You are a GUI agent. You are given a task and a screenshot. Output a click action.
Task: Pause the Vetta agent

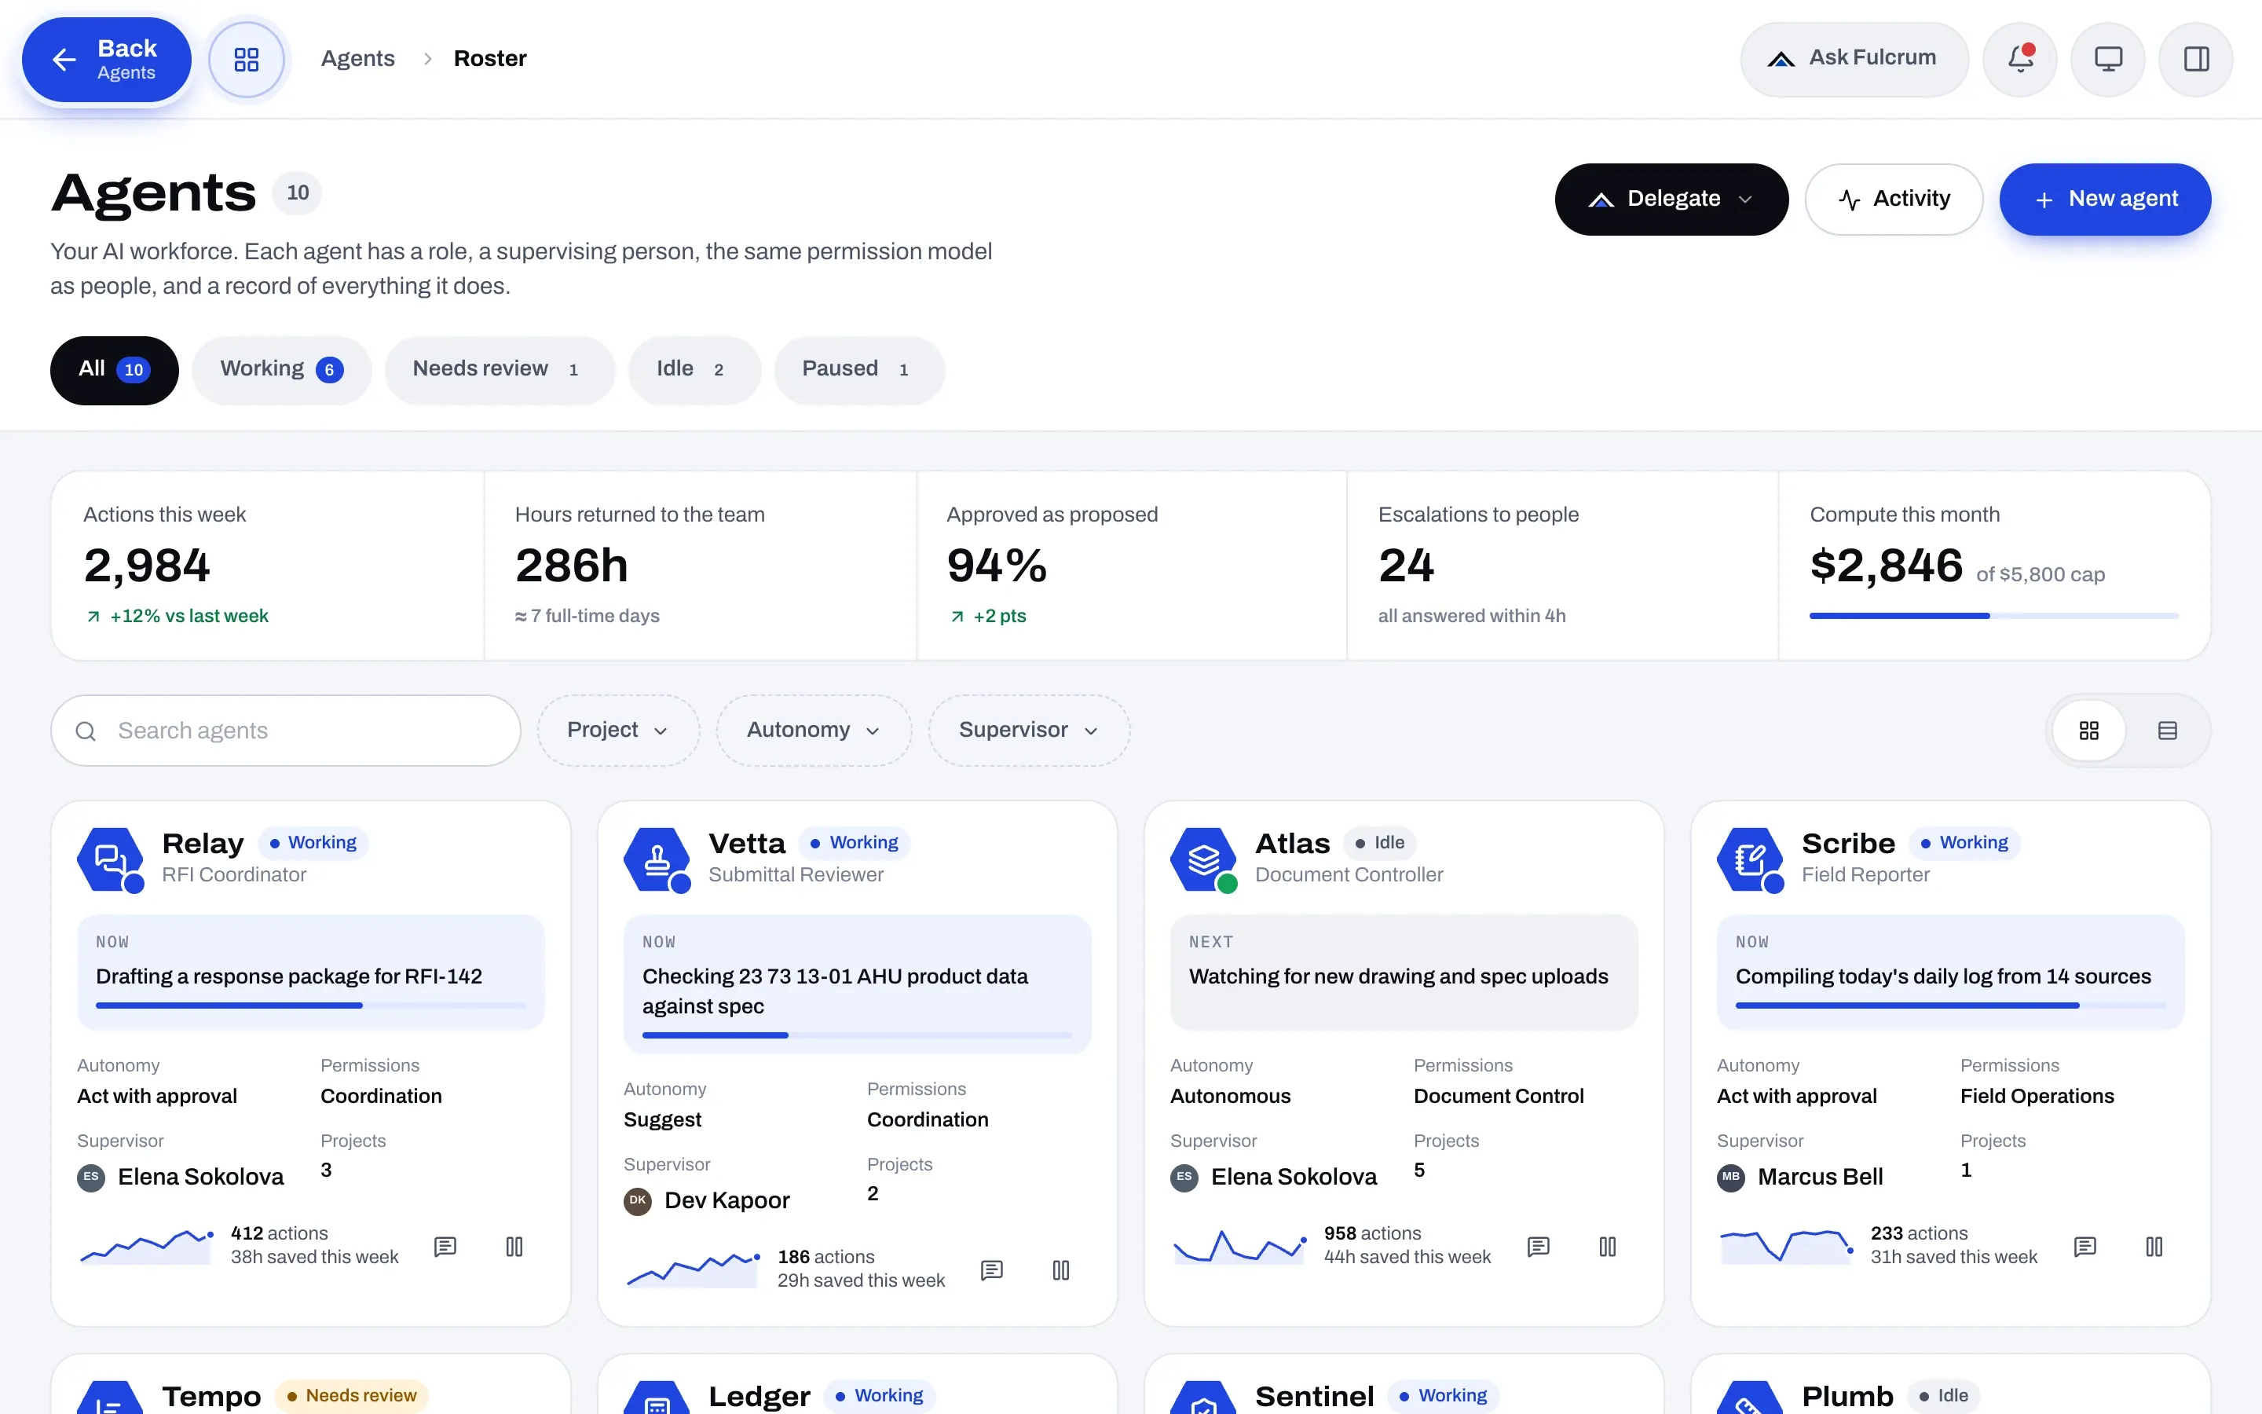pyautogui.click(x=1061, y=1269)
